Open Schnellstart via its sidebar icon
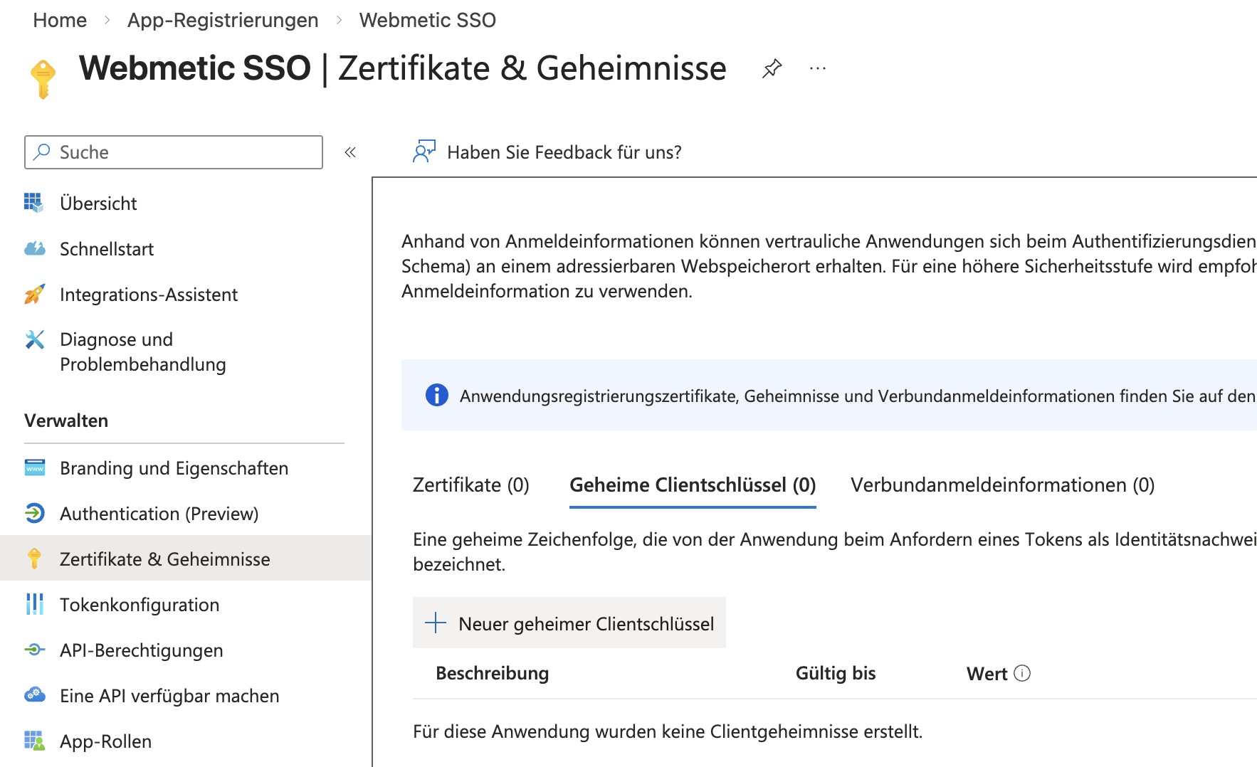 (33, 248)
